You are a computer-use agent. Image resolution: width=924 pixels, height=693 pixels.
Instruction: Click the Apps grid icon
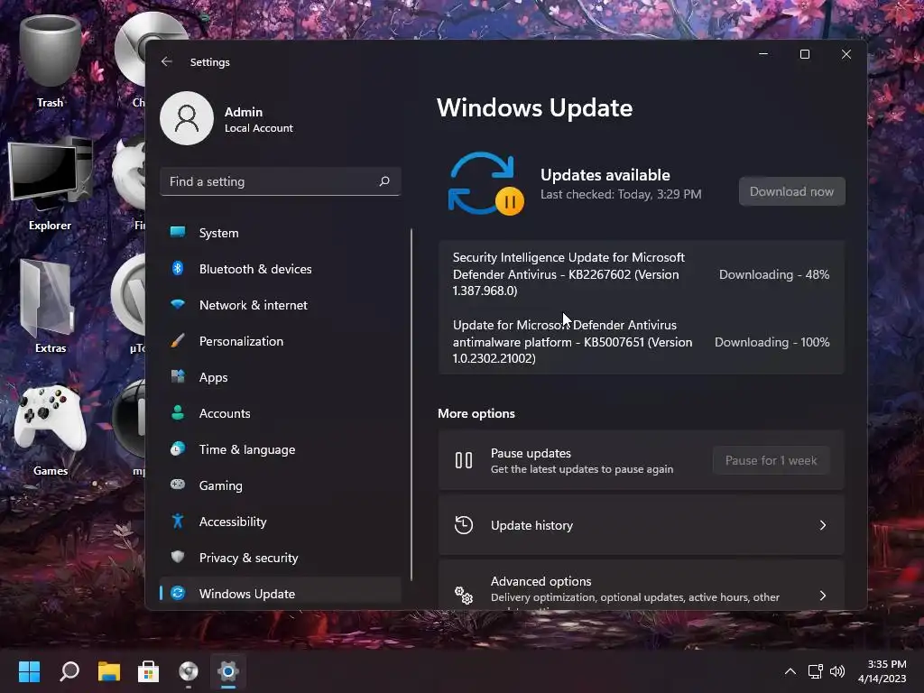coord(178,376)
